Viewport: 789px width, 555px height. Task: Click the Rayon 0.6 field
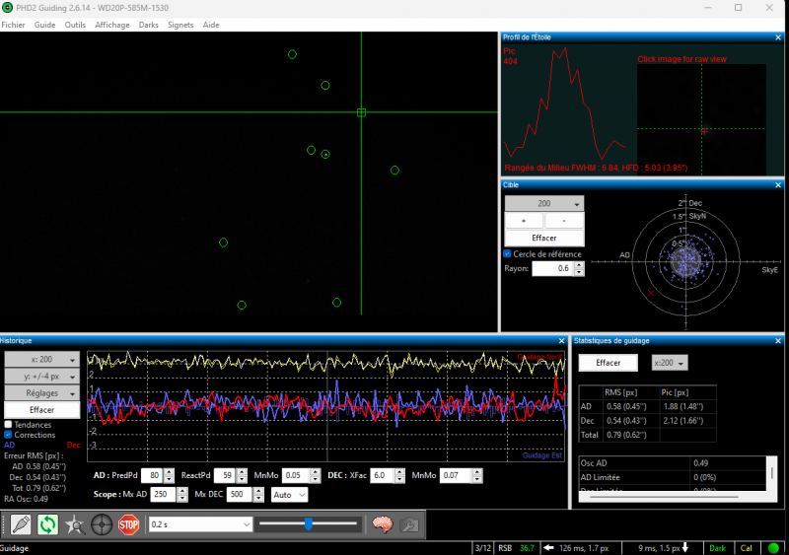coord(553,269)
